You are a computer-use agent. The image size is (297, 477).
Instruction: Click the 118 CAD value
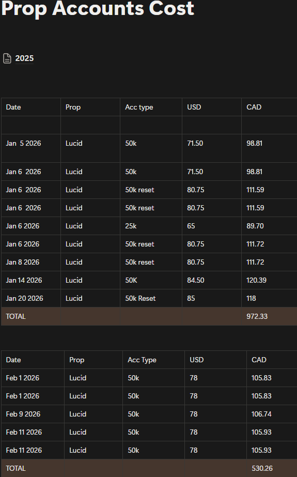(251, 298)
